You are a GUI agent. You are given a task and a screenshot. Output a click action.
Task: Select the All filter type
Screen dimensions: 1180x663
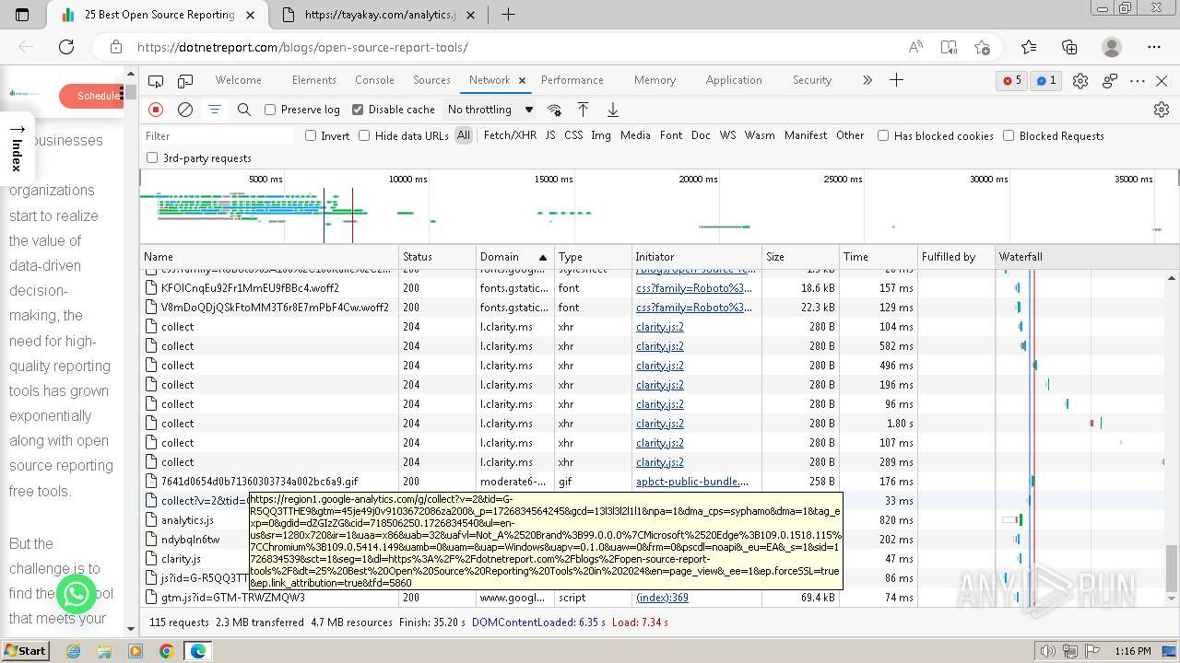[463, 135]
